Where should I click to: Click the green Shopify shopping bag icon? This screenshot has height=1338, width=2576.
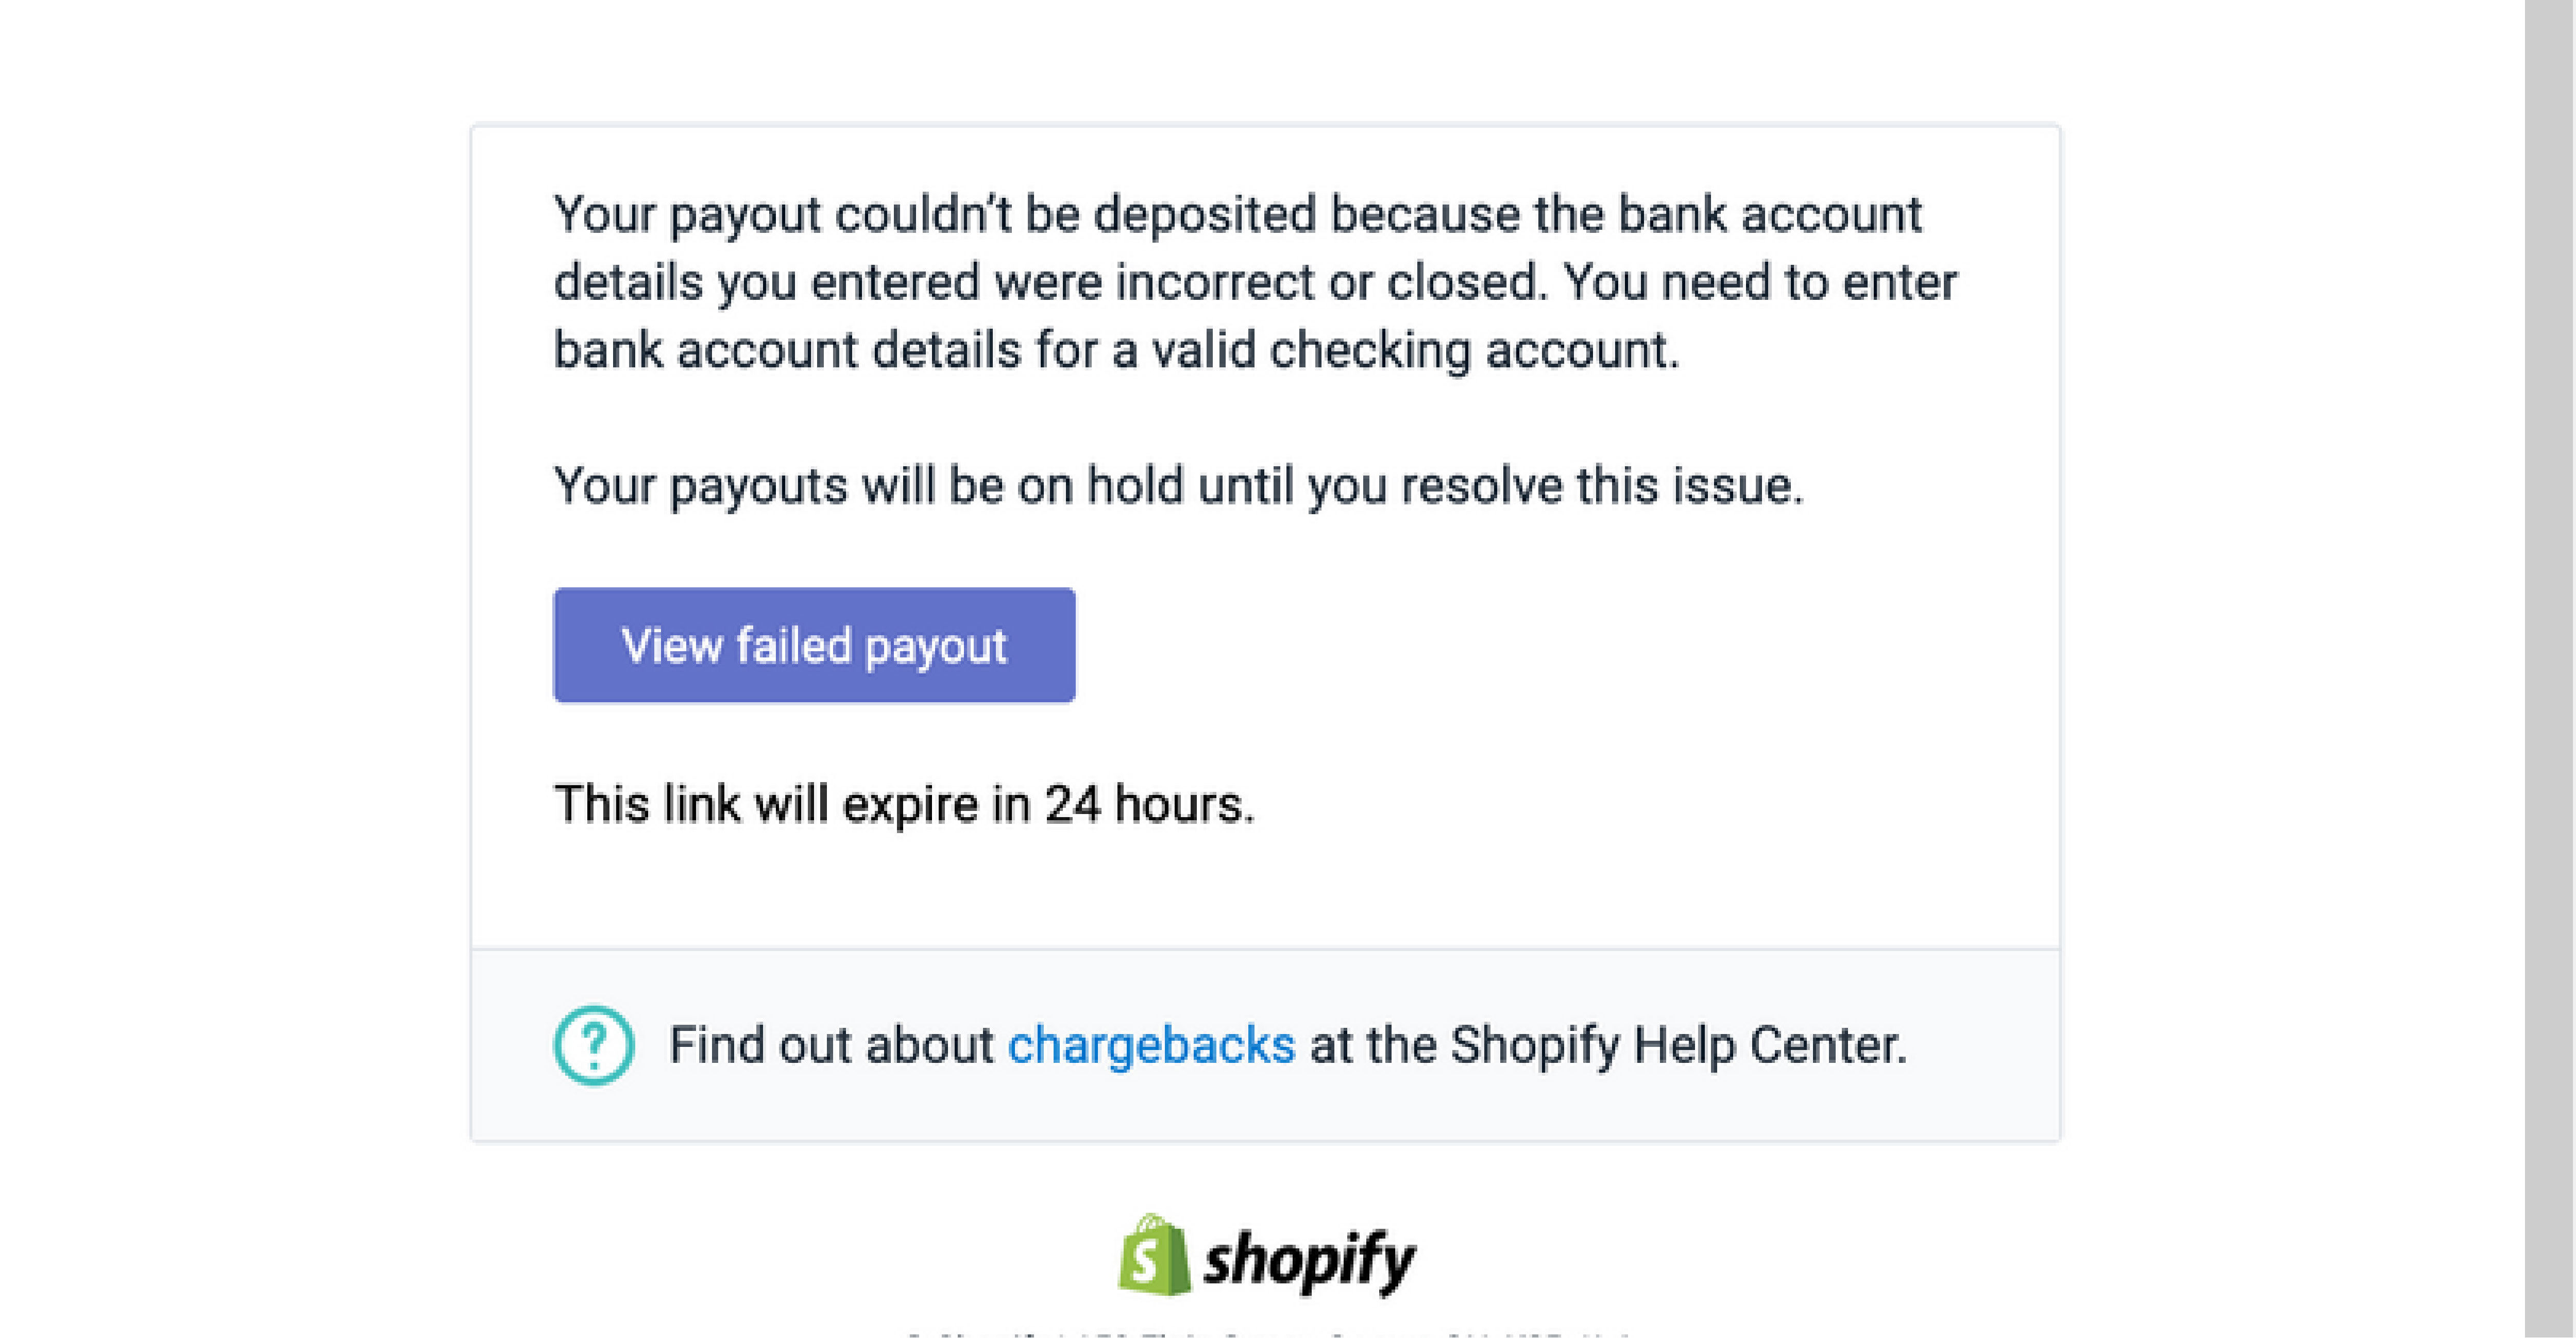pos(1154,1254)
